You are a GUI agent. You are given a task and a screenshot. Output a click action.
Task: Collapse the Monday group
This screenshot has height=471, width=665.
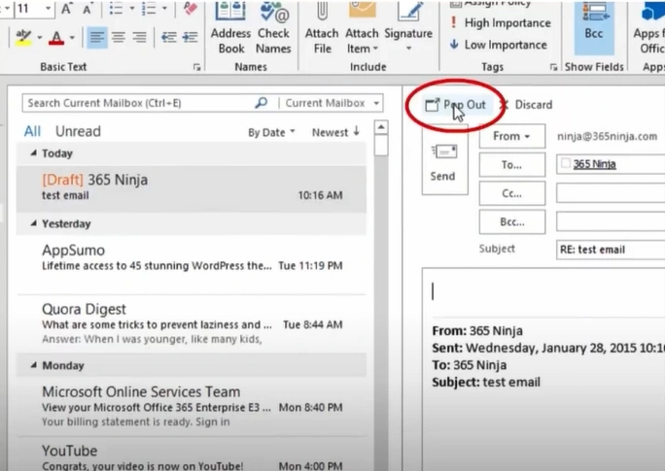coord(34,365)
